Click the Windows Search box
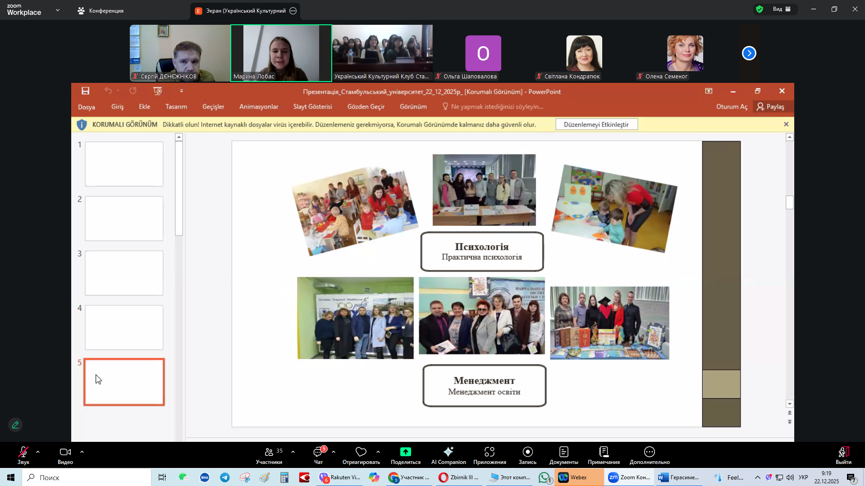Image resolution: width=865 pixels, height=486 pixels. (x=87, y=477)
